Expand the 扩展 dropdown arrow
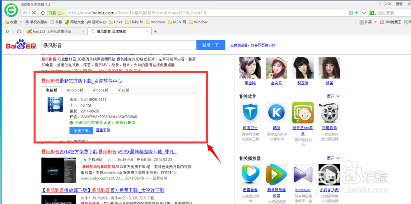411x204 pixels. tap(375, 22)
